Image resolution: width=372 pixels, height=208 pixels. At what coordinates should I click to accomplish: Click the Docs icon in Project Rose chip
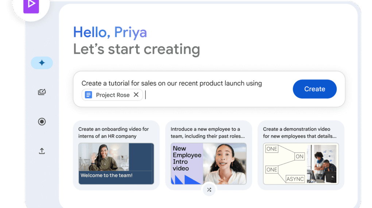[89, 95]
